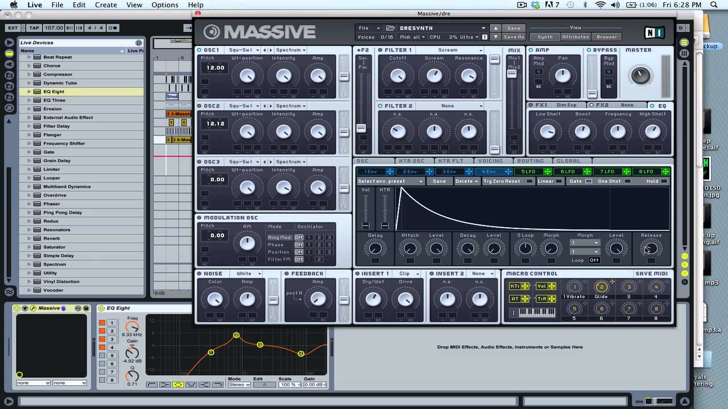This screenshot has height=409, width=728.
Task: Open the OSC2 Spectrum mode dropdown
Action: point(291,106)
